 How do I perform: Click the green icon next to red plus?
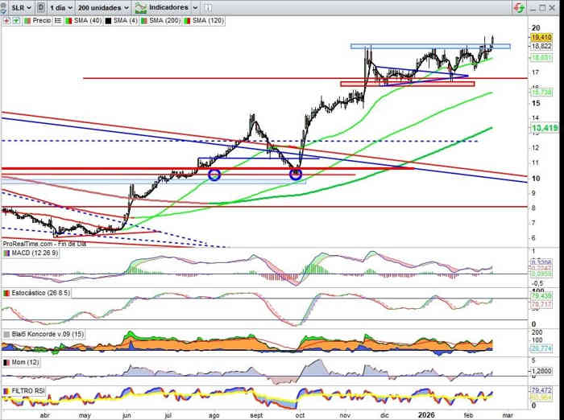click(15, 19)
